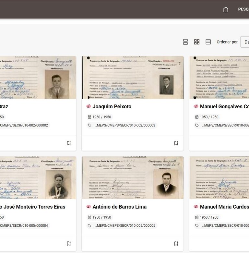Open the Manuel Maria Cardoso document thumbnail
The image size is (249, 253).
pyautogui.click(x=219, y=178)
